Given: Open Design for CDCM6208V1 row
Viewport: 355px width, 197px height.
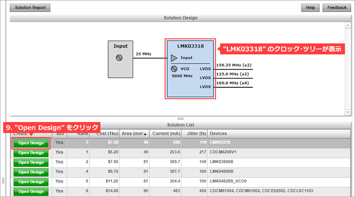Looking at the screenshot, I should click(x=31, y=153).
